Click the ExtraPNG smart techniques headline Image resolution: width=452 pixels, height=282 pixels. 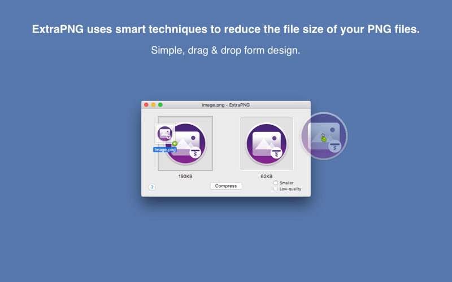click(225, 29)
